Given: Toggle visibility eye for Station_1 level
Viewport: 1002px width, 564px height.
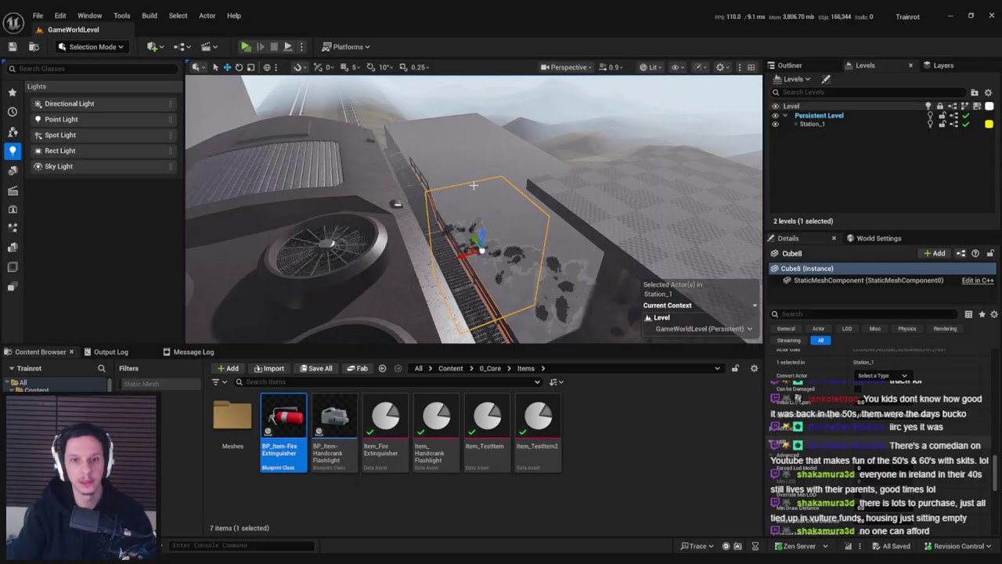Looking at the screenshot, I should 775,124.
